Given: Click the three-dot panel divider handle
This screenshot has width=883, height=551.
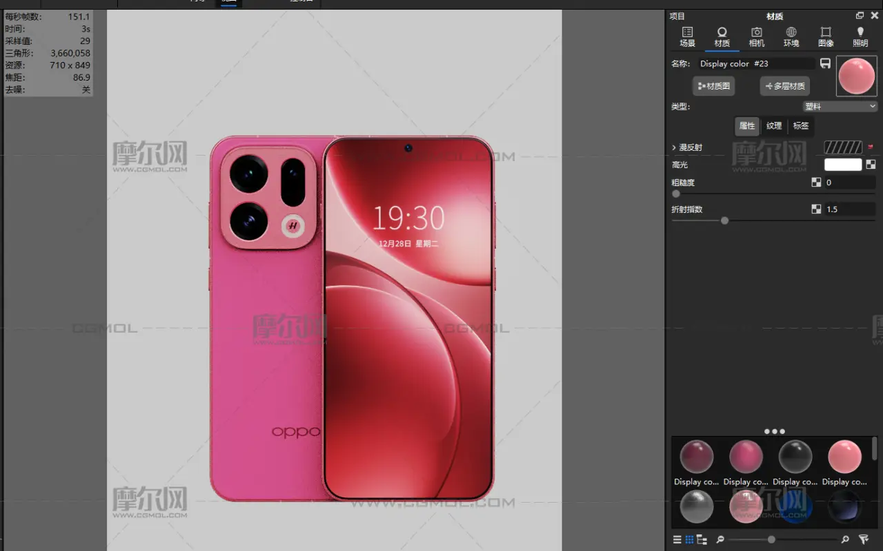Looking at the screenshot, I should (x=774, y=431).
